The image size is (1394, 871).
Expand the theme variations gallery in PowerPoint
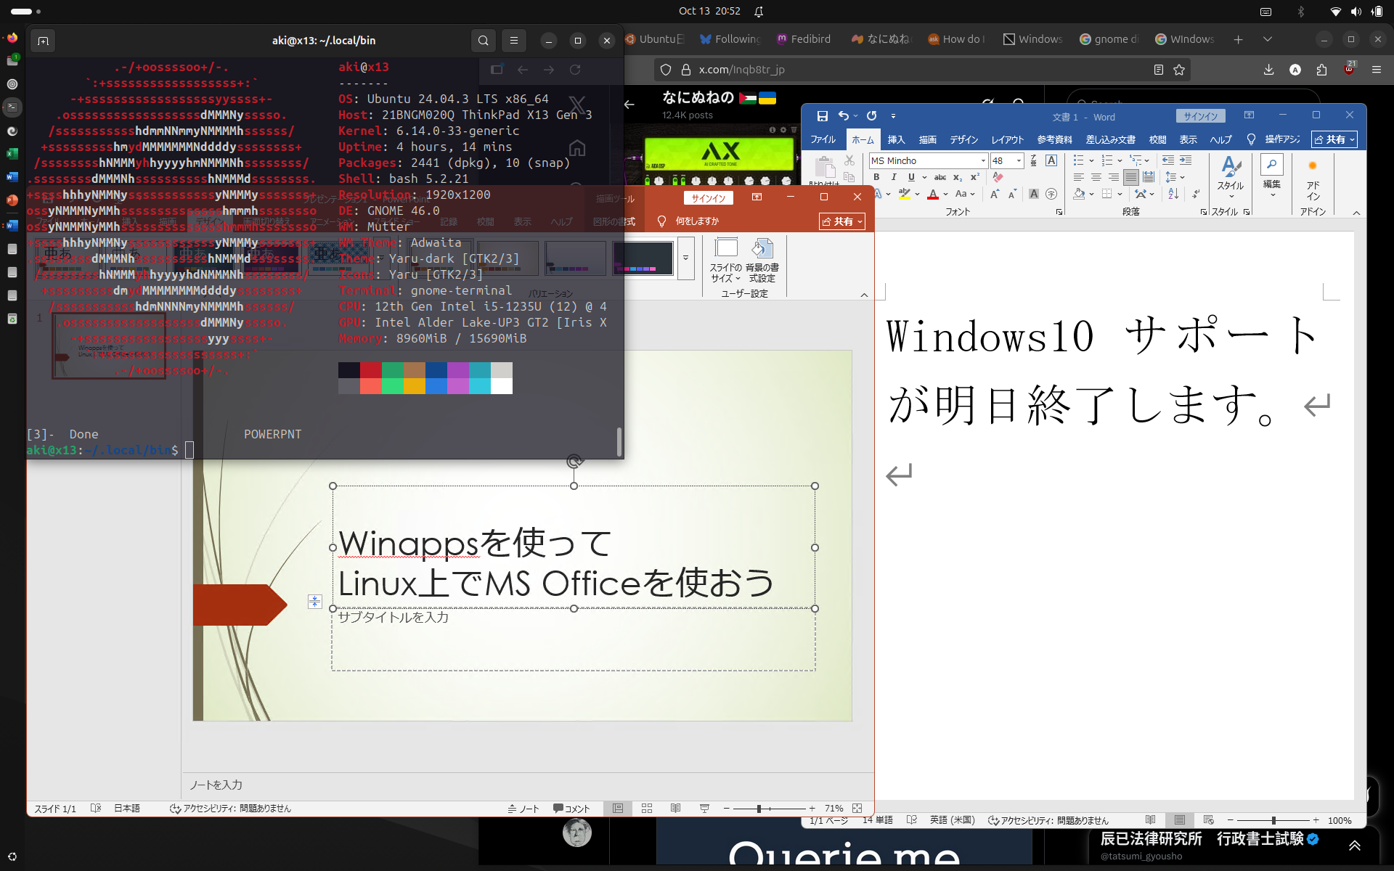(685, 258)
